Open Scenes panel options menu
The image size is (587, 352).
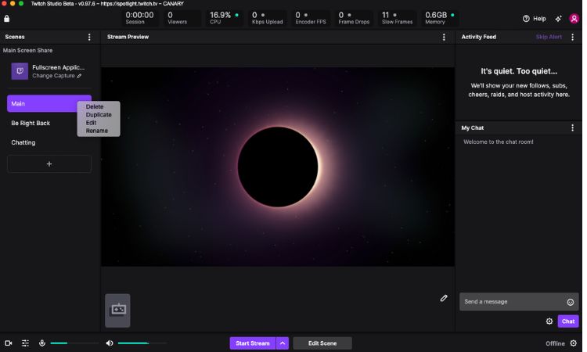point(89,37)
